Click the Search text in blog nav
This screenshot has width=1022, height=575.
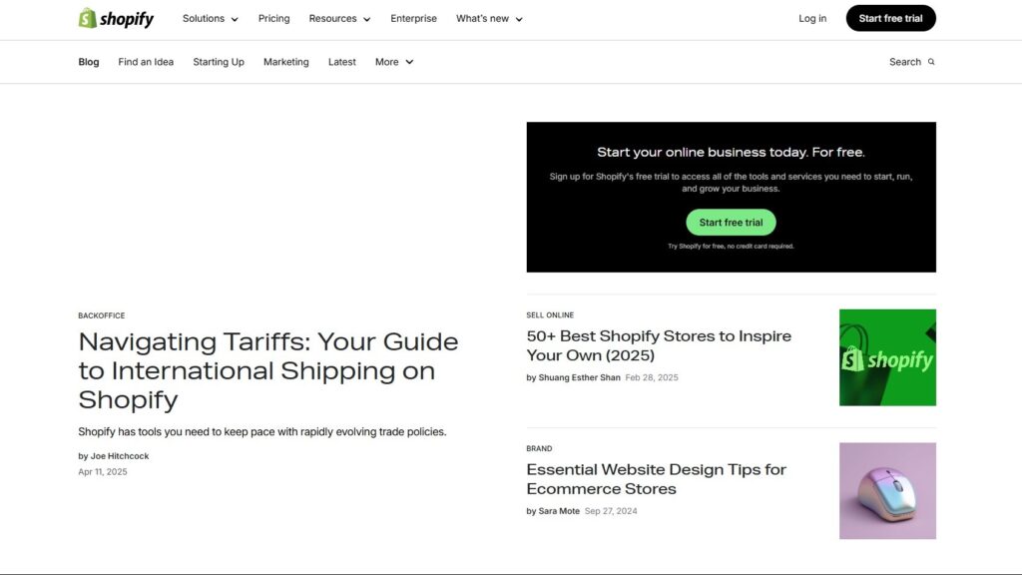pos(905,62)
